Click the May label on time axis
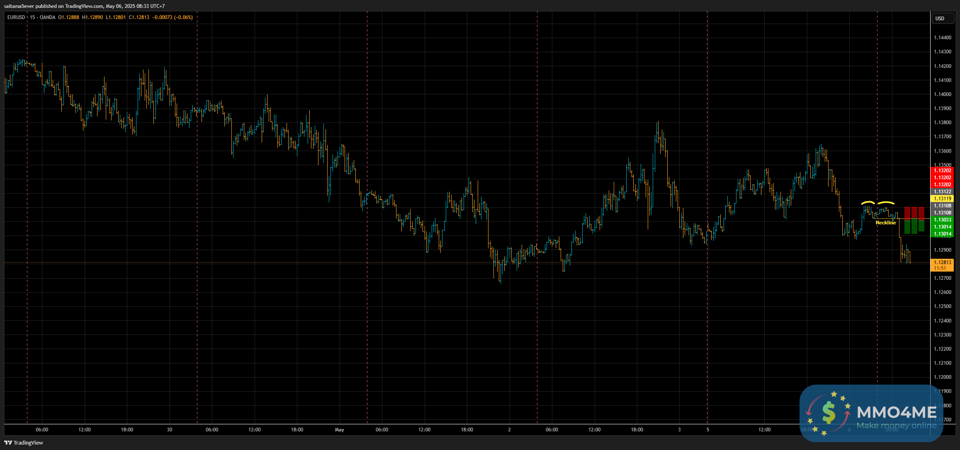 pos(339,430)
